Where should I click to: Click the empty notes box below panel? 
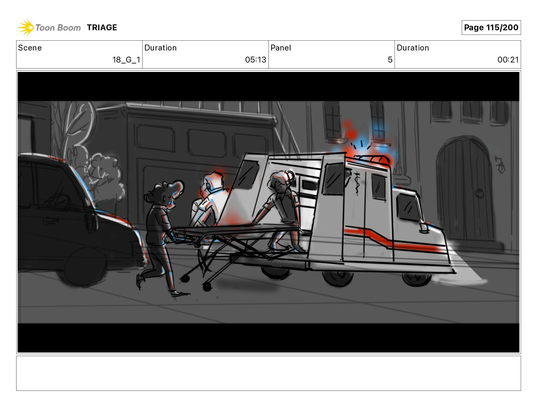point(268,373)
